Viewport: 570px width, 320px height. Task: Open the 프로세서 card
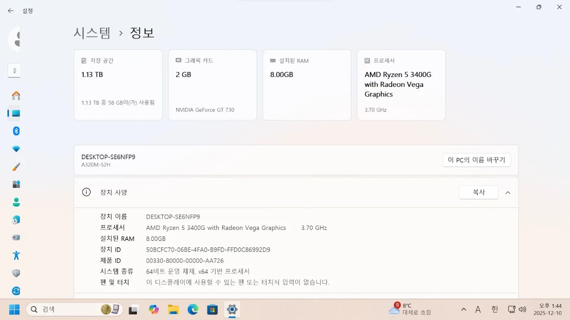pos(401,85)
